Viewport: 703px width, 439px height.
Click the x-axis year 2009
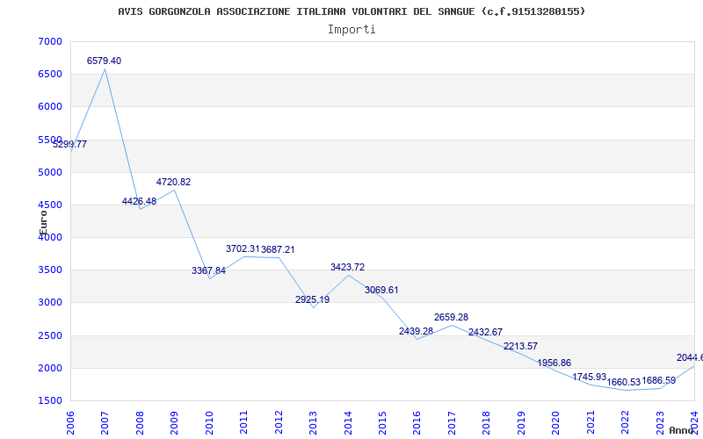click(174, 422)
